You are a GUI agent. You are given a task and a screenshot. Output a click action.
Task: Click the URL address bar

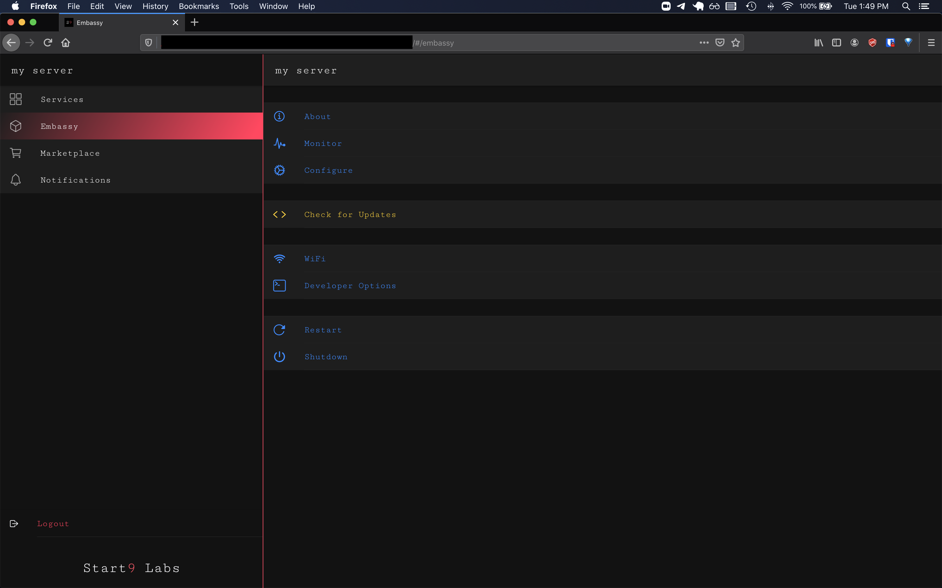(x=545, y=43)
